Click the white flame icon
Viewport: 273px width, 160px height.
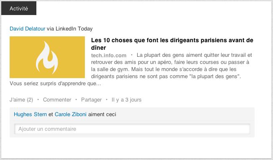[x=47, y=58]
